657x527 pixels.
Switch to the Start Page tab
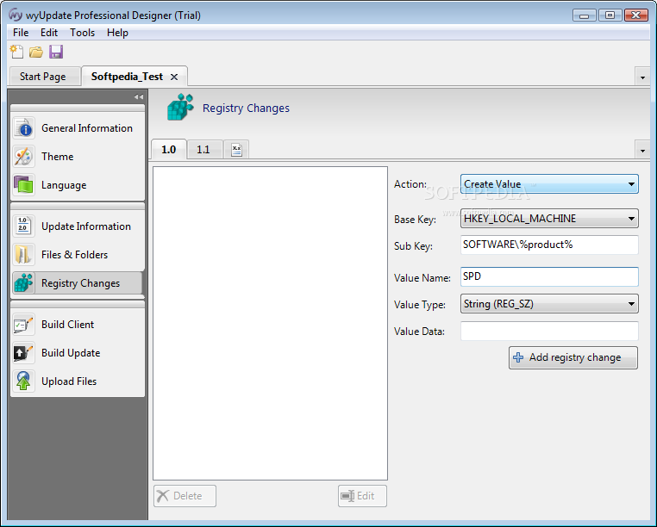pyautogui.click(x=45, y=77)
